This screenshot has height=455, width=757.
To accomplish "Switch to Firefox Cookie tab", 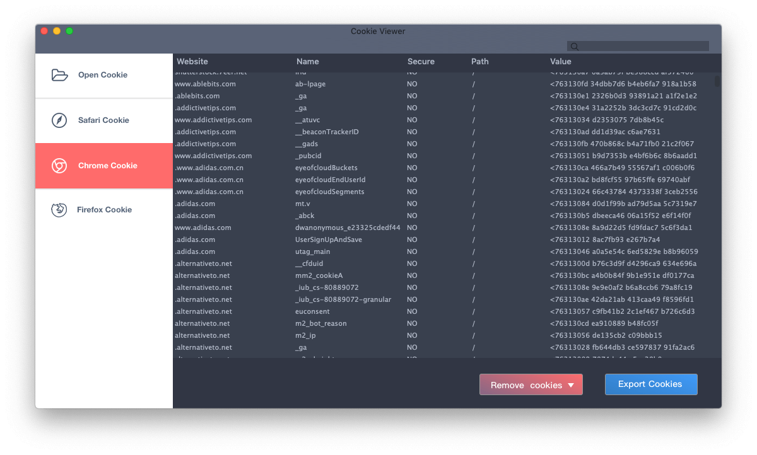I will [104, 210].
